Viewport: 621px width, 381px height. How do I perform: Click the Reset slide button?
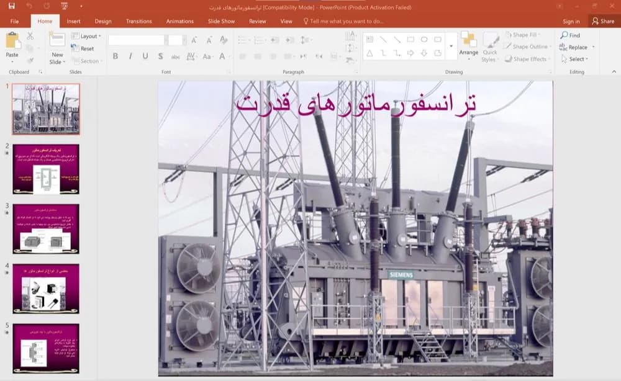[83, 48]
